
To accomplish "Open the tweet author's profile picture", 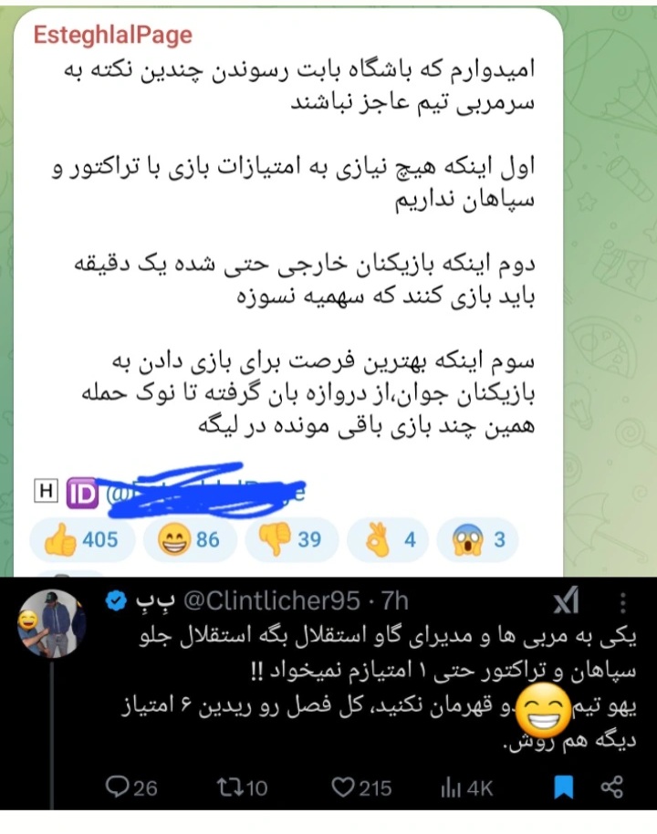I will point(52,622).
